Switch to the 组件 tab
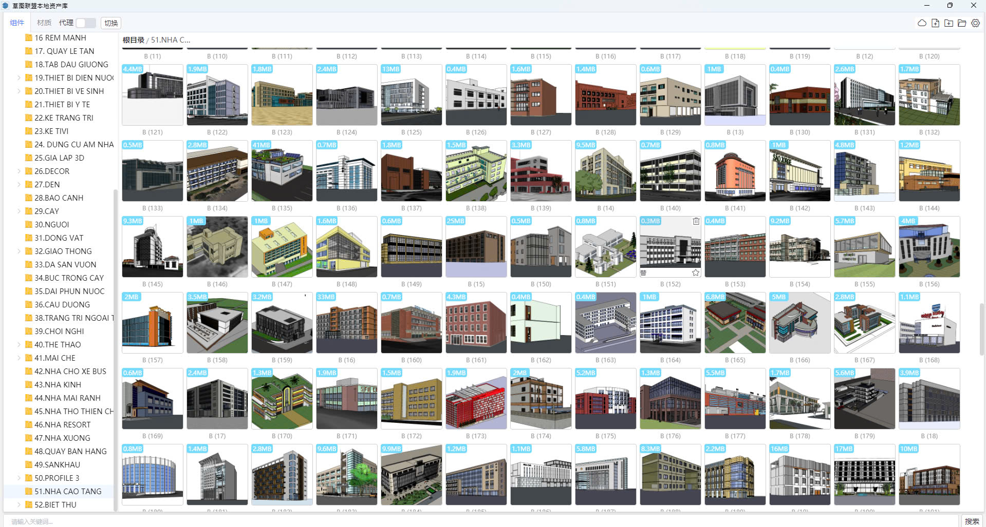The image size is (986, 527). [x=17, y=23]
